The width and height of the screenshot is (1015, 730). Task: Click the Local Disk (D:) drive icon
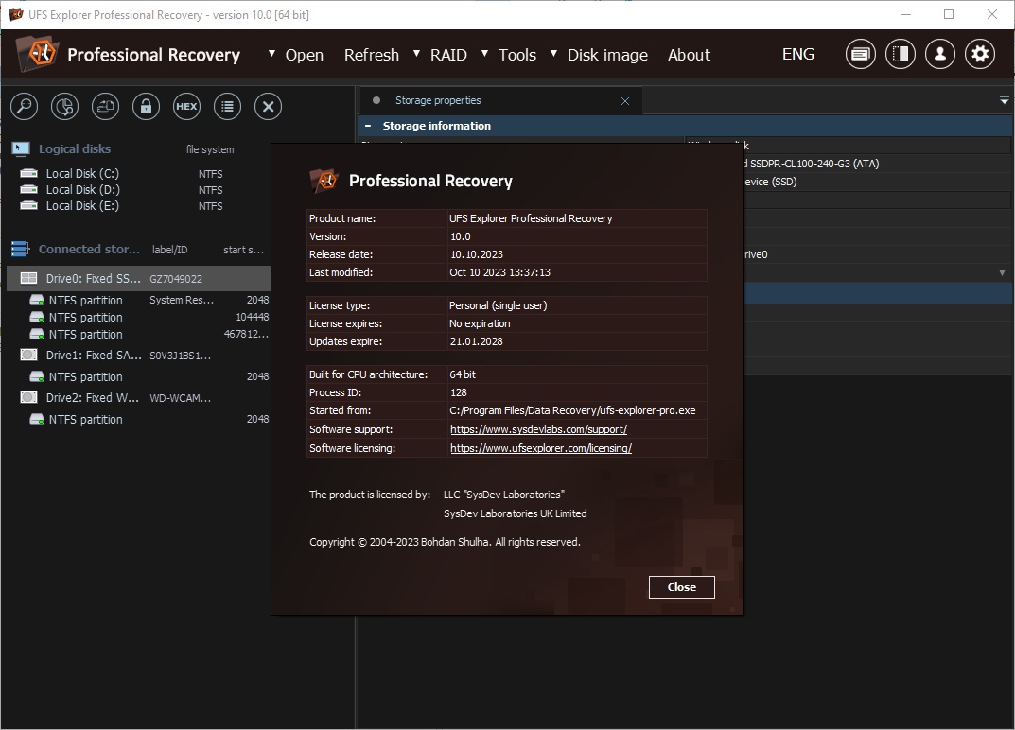click(x=28, y=190)
